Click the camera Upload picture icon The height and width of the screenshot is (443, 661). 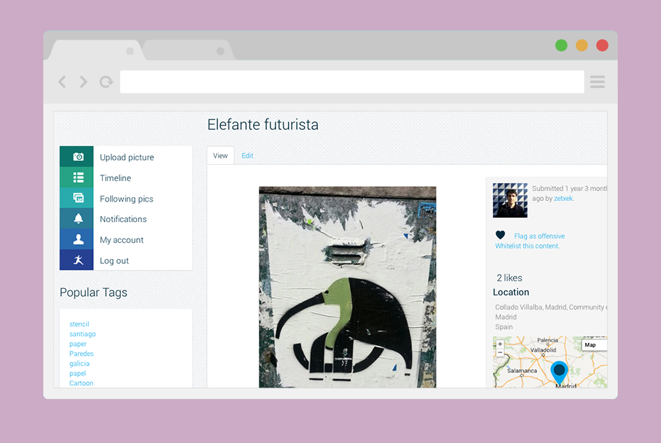78,157
